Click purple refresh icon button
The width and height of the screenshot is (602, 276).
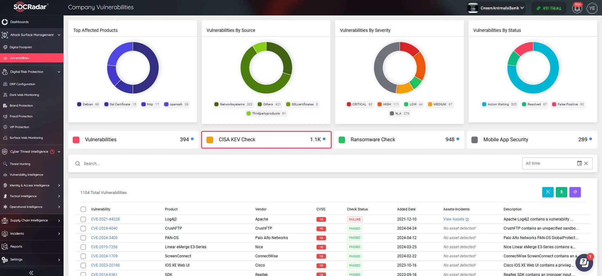click(x=575, y=192)
